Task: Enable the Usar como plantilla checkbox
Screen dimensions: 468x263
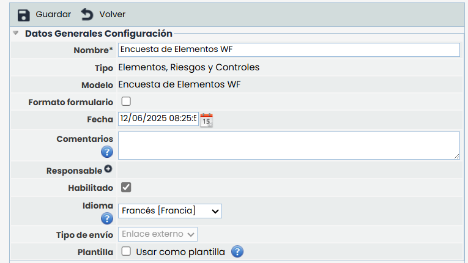Action: pyautogui.click(x=126, y=251)
